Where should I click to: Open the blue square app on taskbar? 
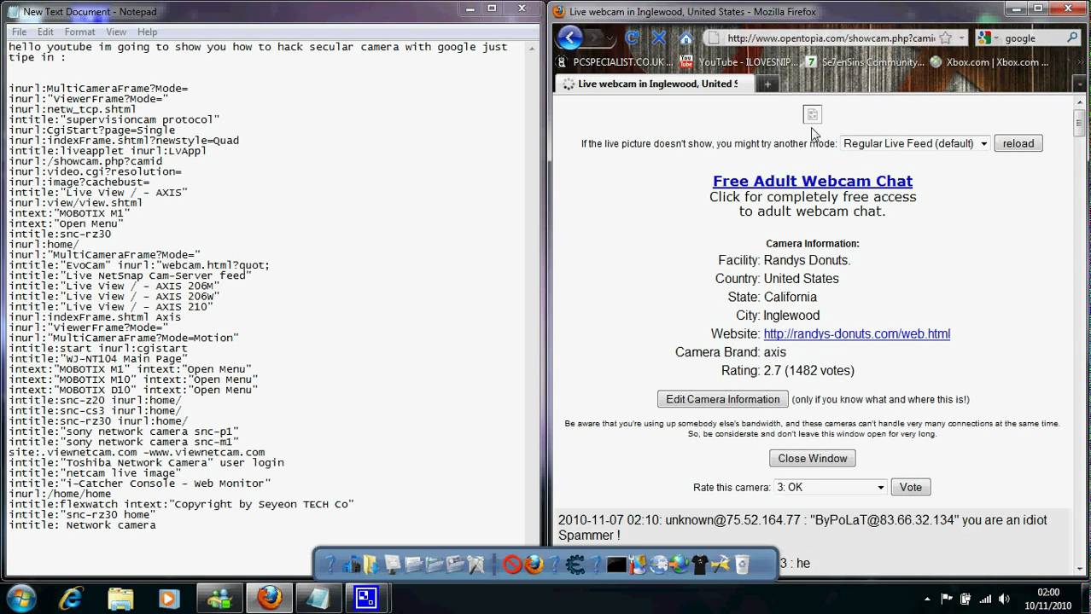tap(366, 598)
